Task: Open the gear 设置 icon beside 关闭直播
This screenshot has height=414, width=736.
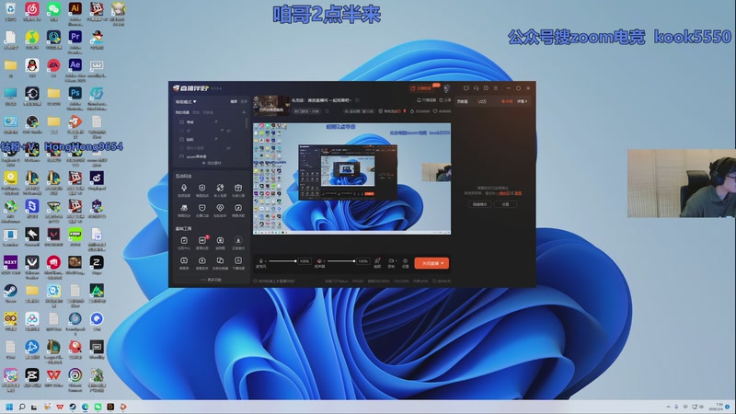Action: coord(405,261)
